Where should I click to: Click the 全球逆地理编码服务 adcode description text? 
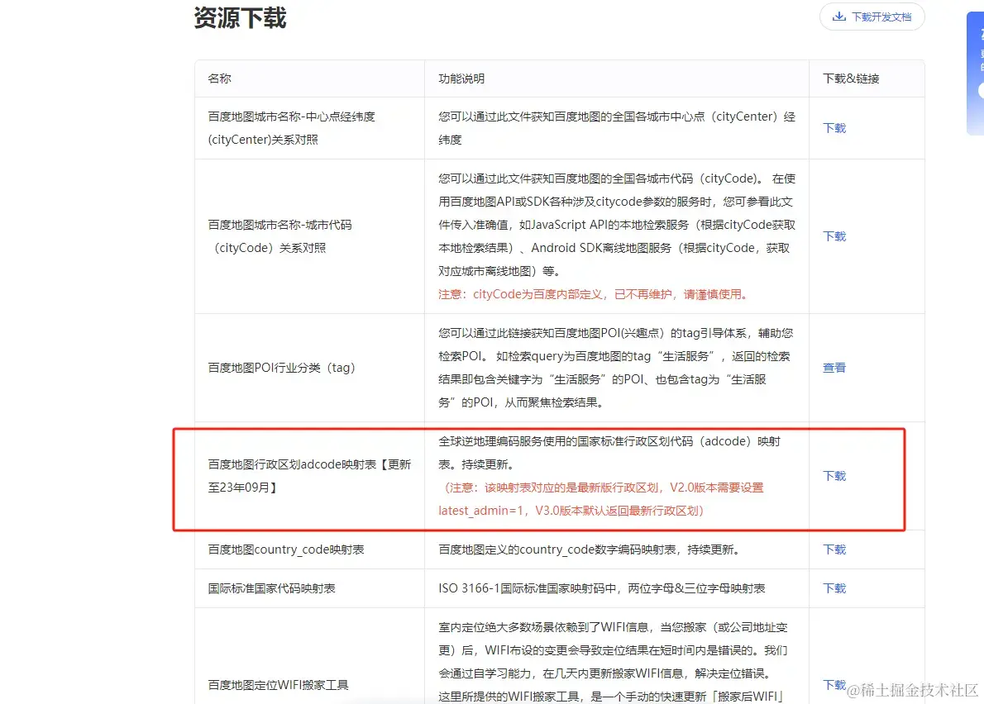pos(609,453)
